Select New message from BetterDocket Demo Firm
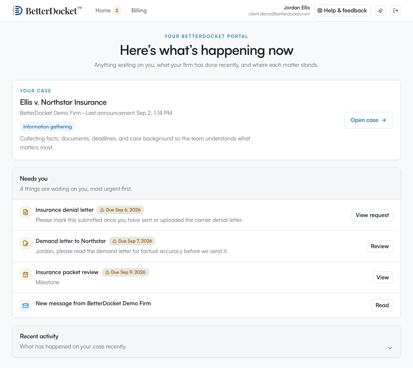Viewport: 413px width, 368px height. pos(93,303)
